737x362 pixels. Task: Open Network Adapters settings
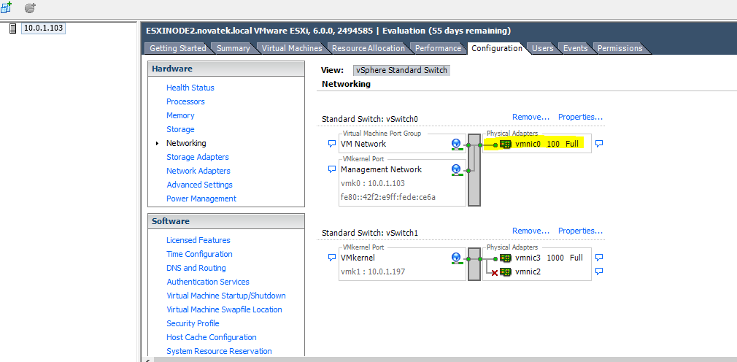coord(198,171)
